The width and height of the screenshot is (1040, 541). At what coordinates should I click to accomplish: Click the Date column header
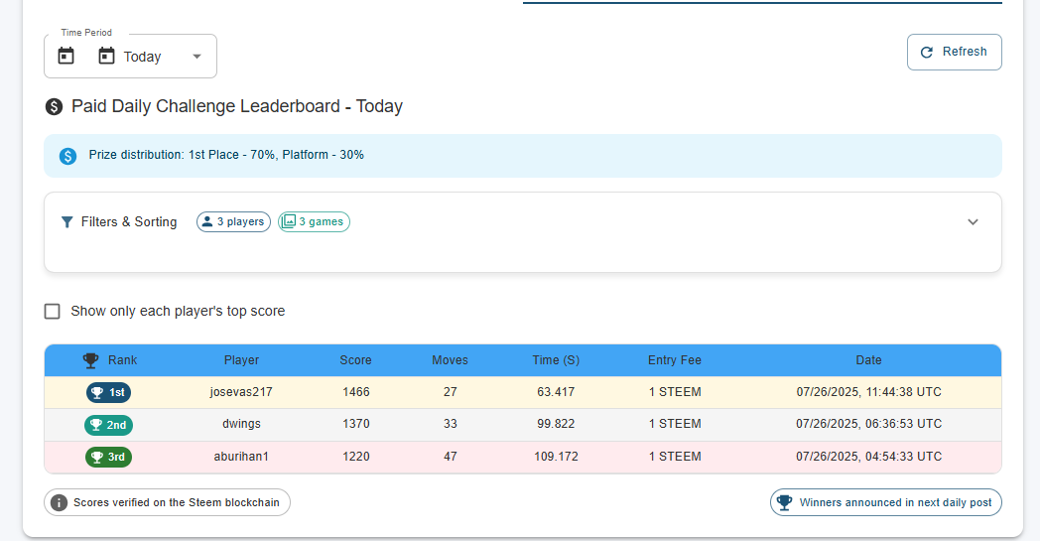coord(869,359)
